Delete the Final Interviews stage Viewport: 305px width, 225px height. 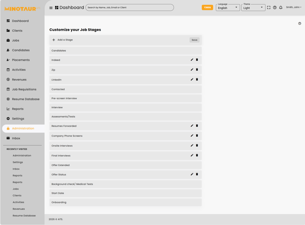tap(197, 155)
